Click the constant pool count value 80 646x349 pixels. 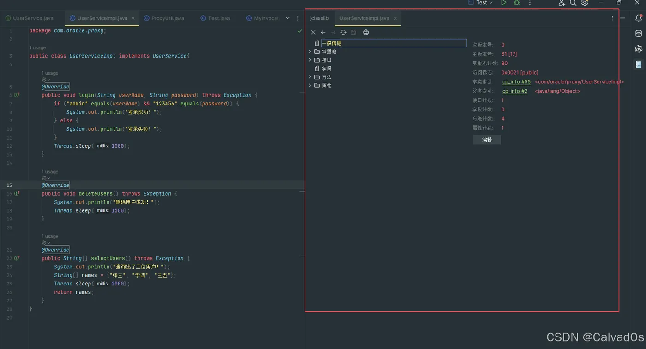[504, 63]
